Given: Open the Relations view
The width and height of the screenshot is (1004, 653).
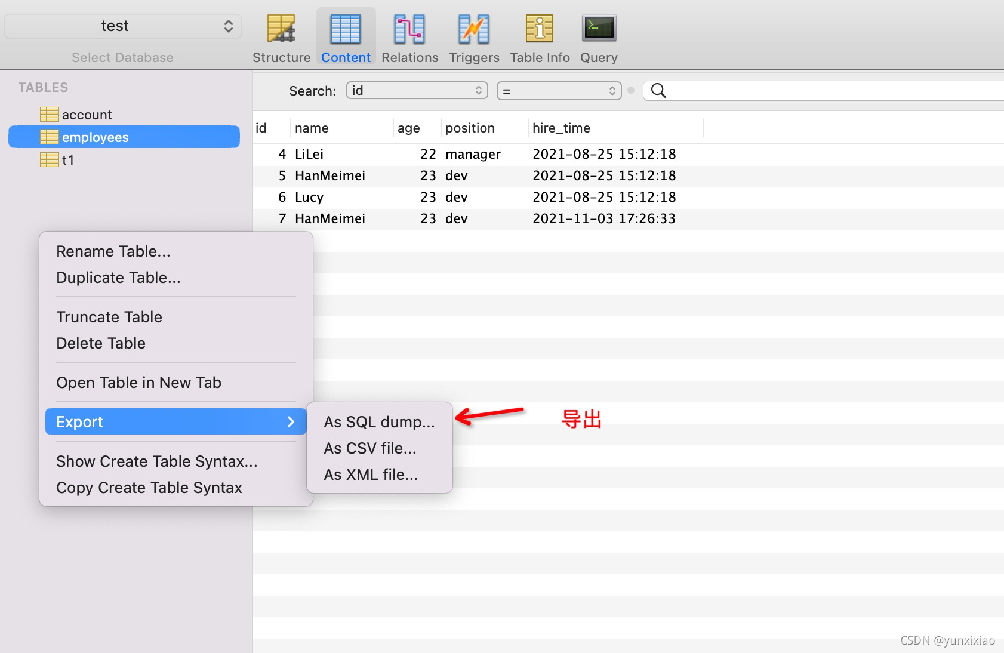Looking at the screenshot, I should [409, 36].
